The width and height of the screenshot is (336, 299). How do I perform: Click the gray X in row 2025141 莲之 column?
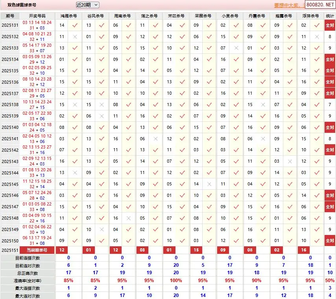[x=155, y=139]
